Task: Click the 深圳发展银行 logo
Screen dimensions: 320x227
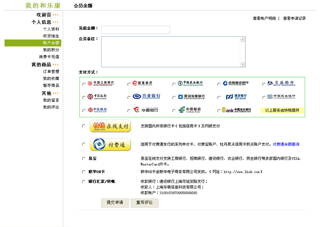Action: (x=192, y=97)
